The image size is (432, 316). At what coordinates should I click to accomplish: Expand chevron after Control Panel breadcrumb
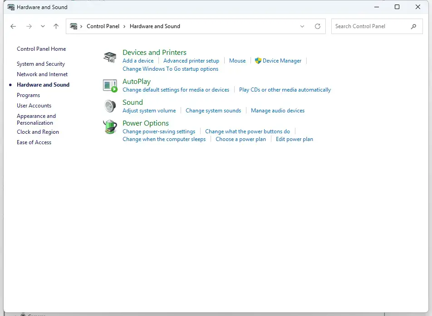pos(124,26)
